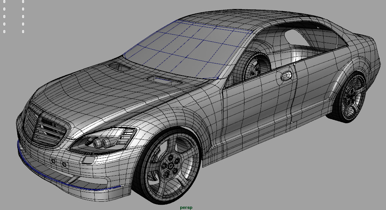The height and width of the screenshot is (210, 386).
Task: Select the far-side wheel seen through cabin
Action: click(x=256, y=66)
